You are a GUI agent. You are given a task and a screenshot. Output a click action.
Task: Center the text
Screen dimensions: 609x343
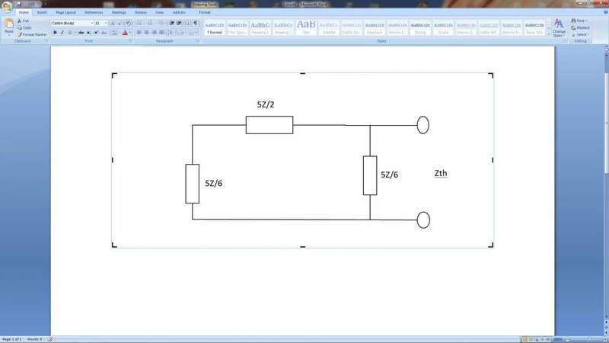click(x=146, y=33)
